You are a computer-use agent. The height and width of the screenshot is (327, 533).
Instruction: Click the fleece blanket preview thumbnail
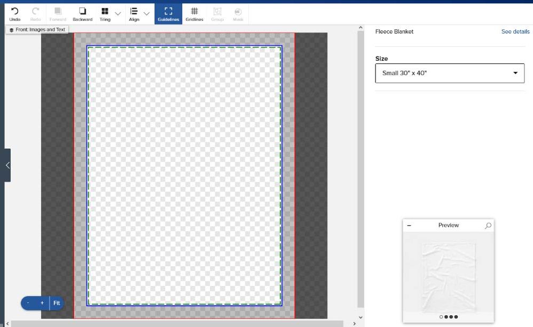pos(448,272)
